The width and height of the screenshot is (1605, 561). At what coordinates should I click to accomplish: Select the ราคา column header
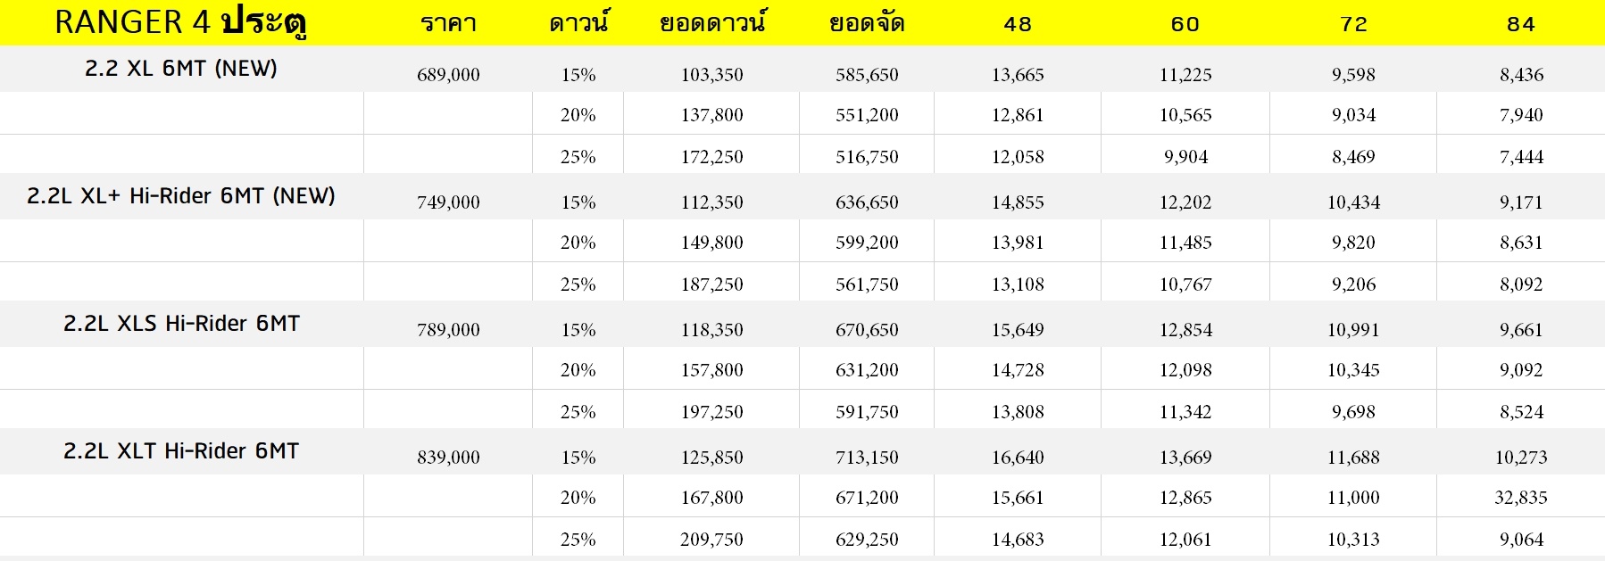pos(448,24)
